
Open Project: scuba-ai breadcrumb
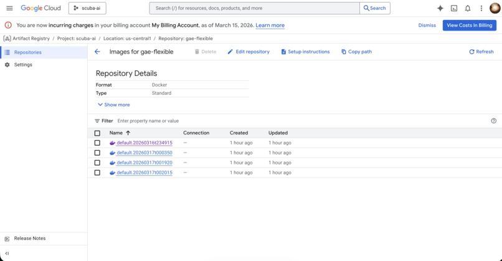click(77, 39)
